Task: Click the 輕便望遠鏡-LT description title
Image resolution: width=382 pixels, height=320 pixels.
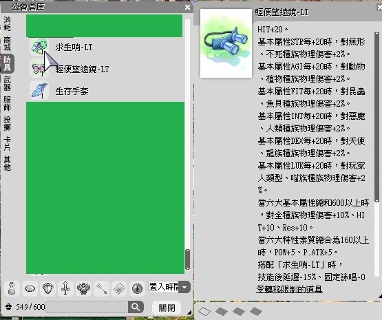Action: click(x=282, y=12)
